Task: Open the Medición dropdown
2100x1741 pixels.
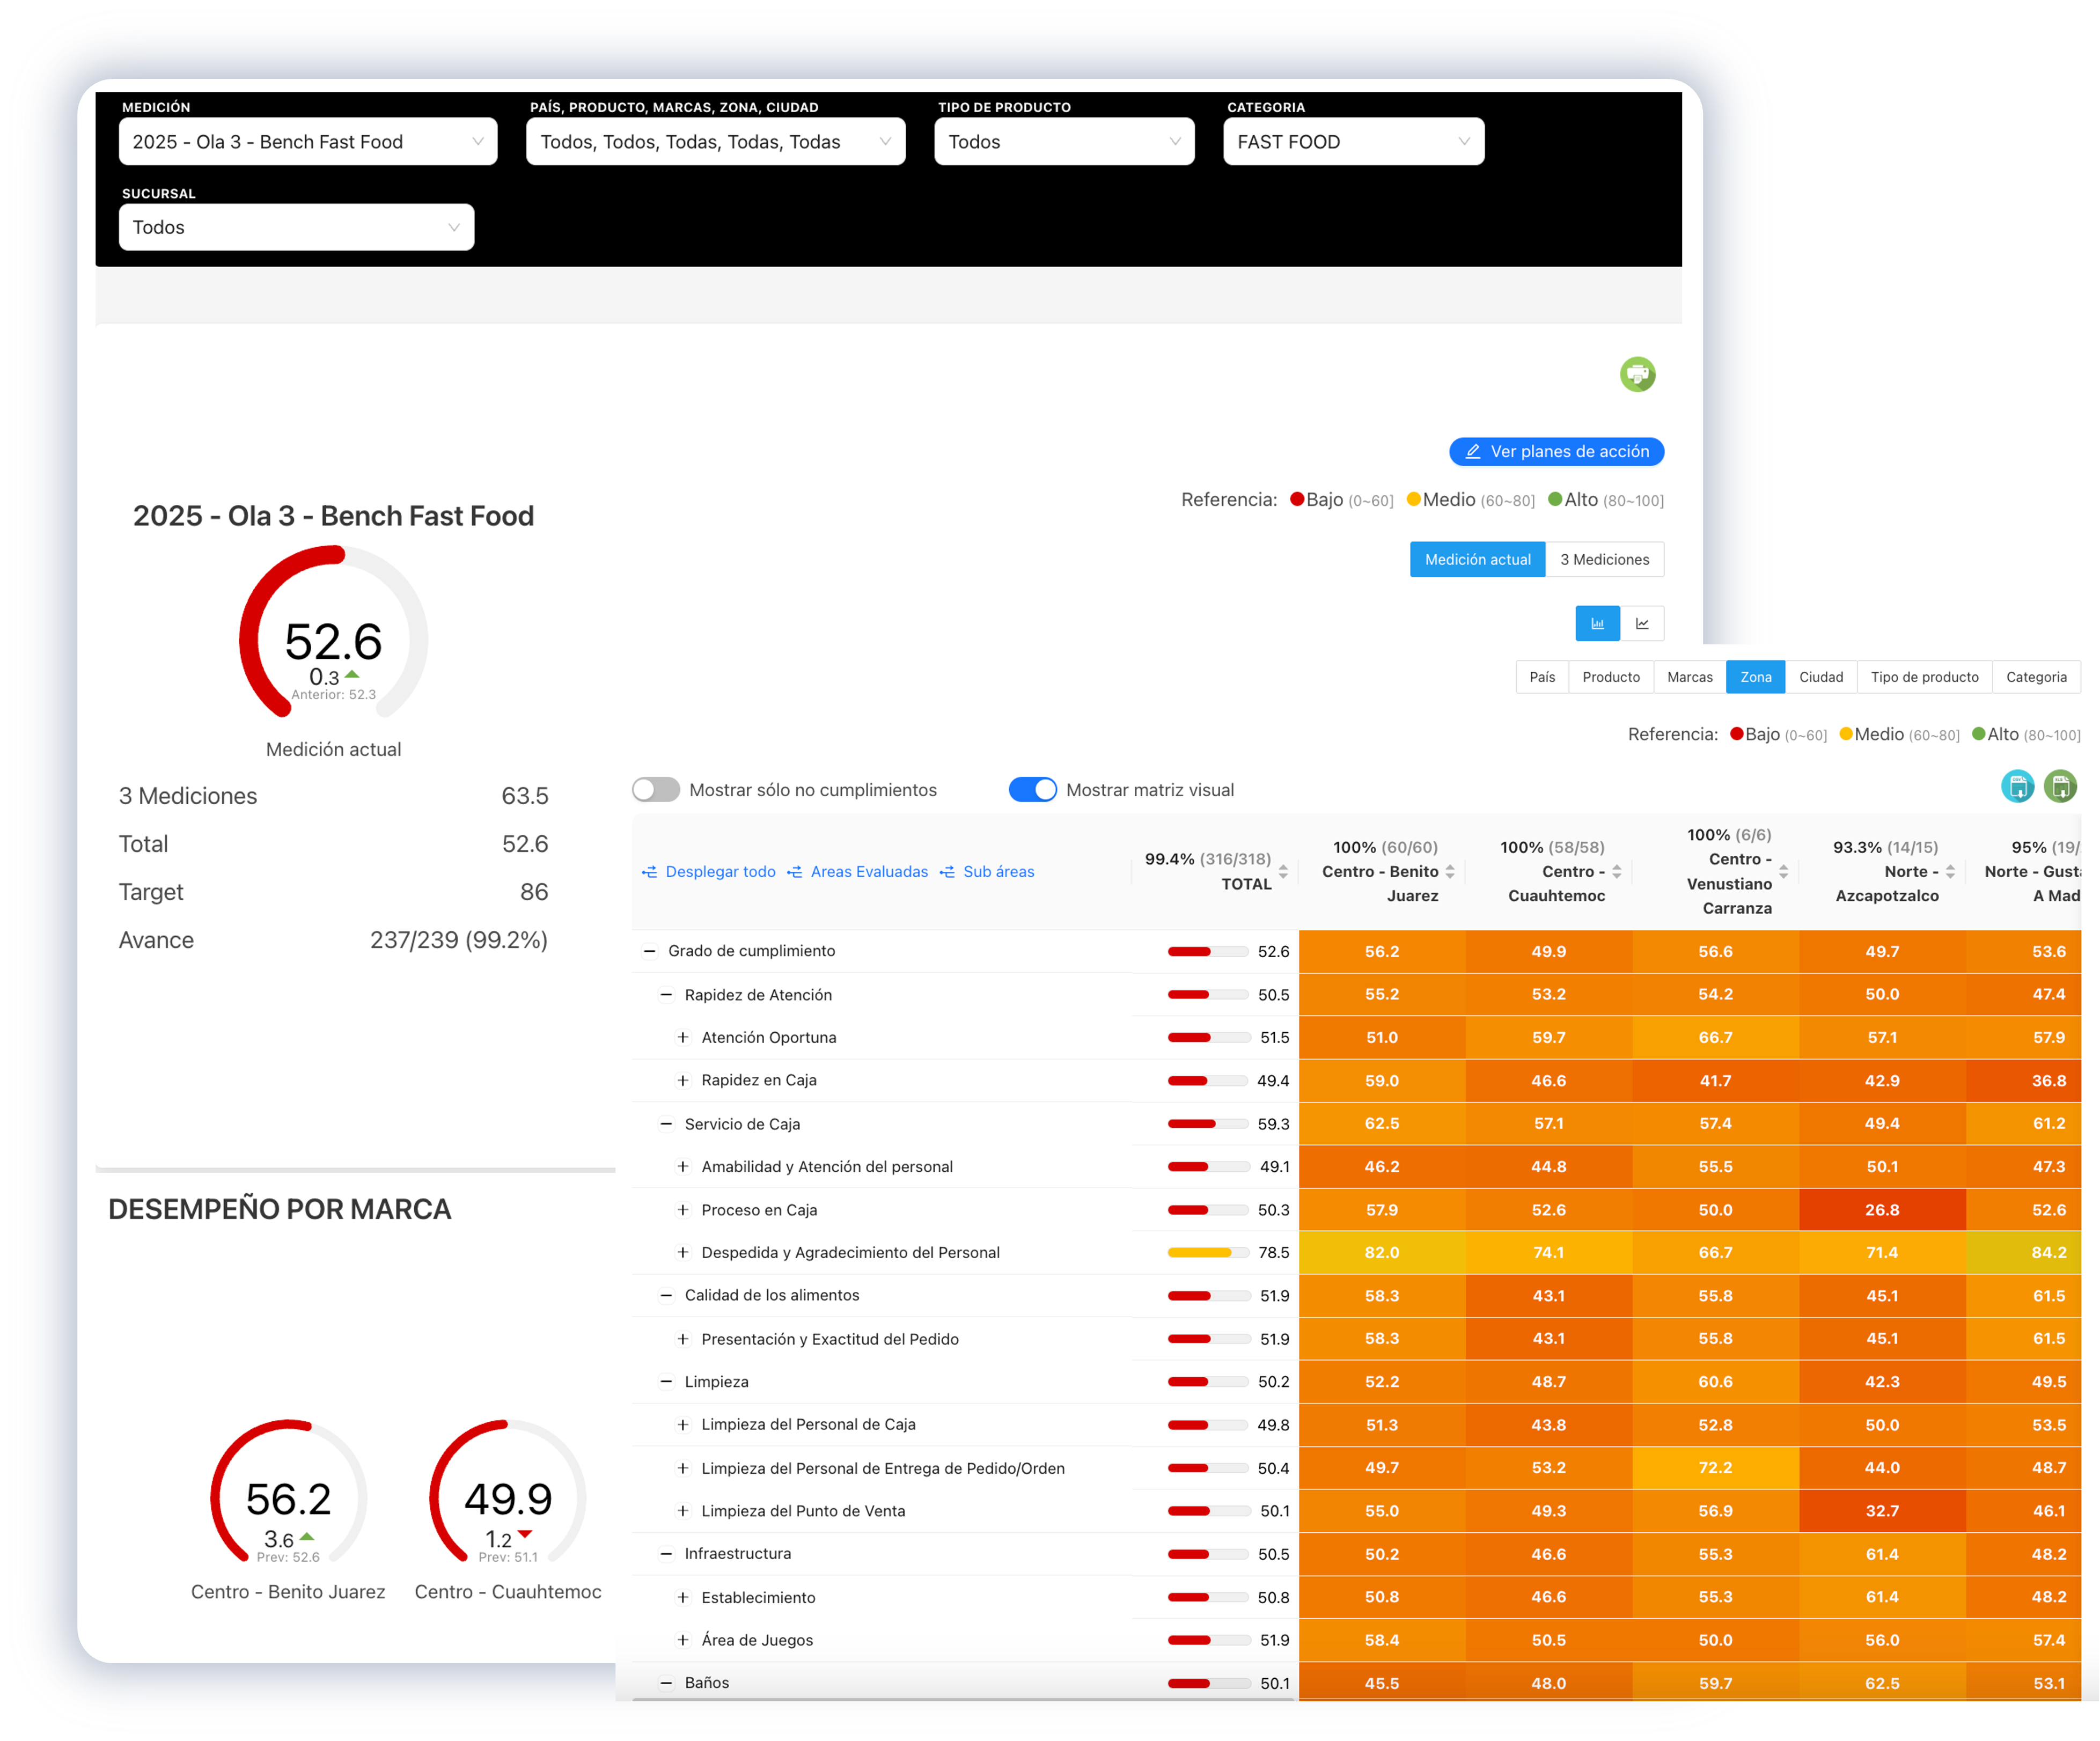Action: [308, 142]
